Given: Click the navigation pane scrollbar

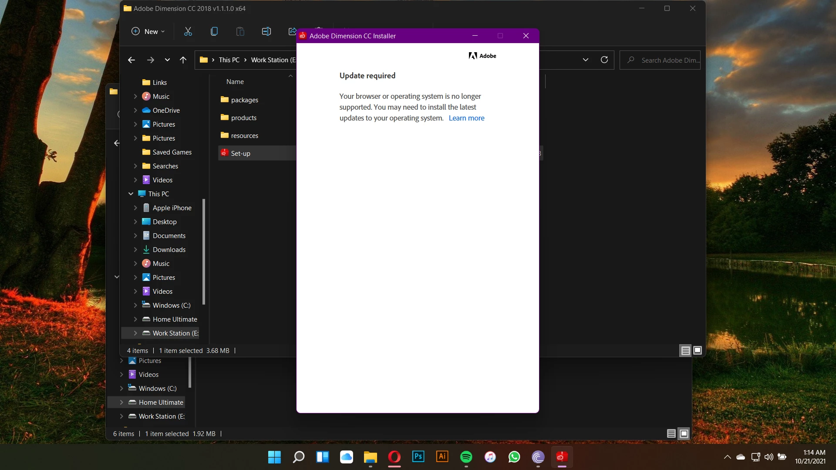Looking at the screenshot, I should [204, 252].
